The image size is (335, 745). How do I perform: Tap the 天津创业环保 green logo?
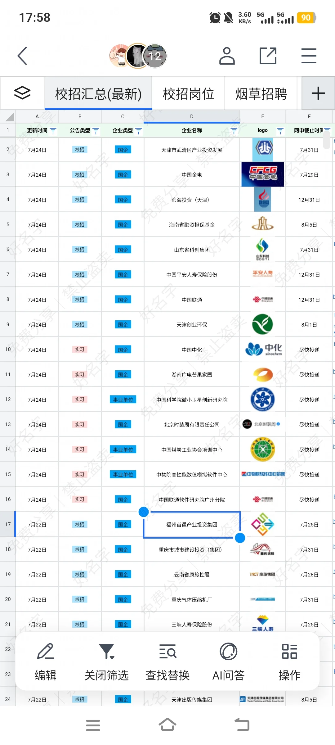pyautogui.click(x=262, y=324)
